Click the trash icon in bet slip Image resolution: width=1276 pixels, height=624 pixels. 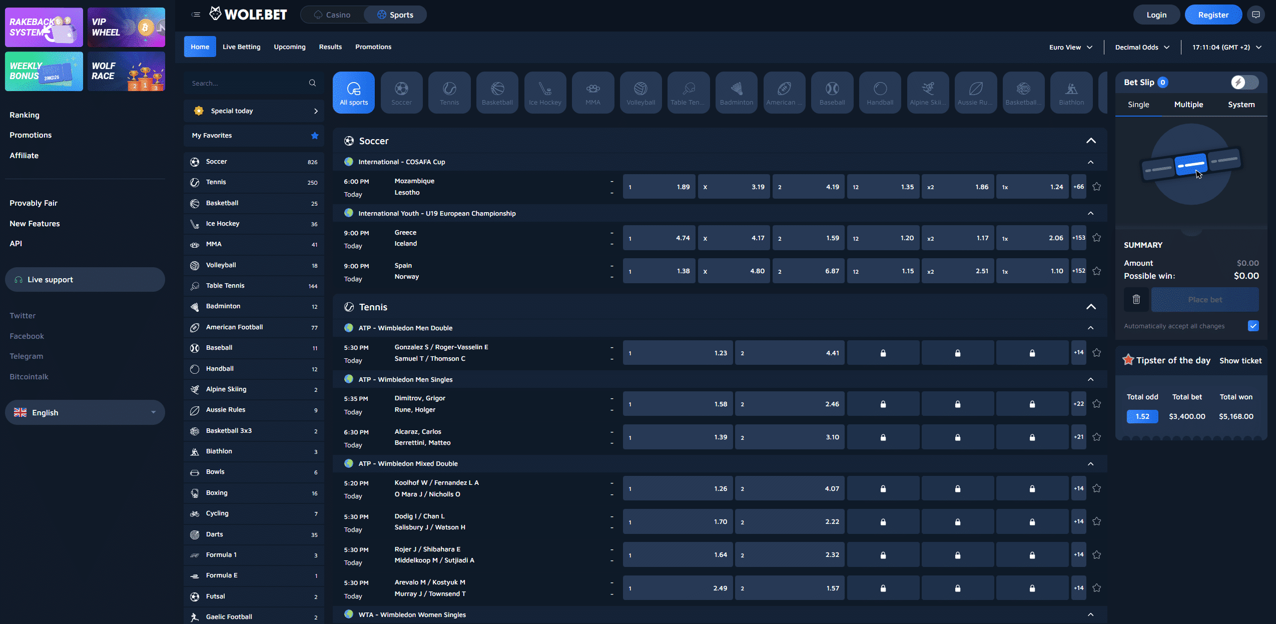pos(1136,299)
